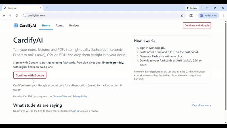This screenshot has height=128, width=227.
Task: Click the large CardifyAI page heading
Action: coord(28,40)
